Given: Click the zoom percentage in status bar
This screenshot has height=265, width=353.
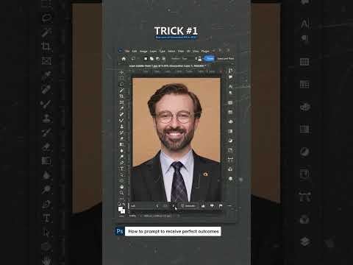Looking at the screenshot, I should click(x=132, y=216).
